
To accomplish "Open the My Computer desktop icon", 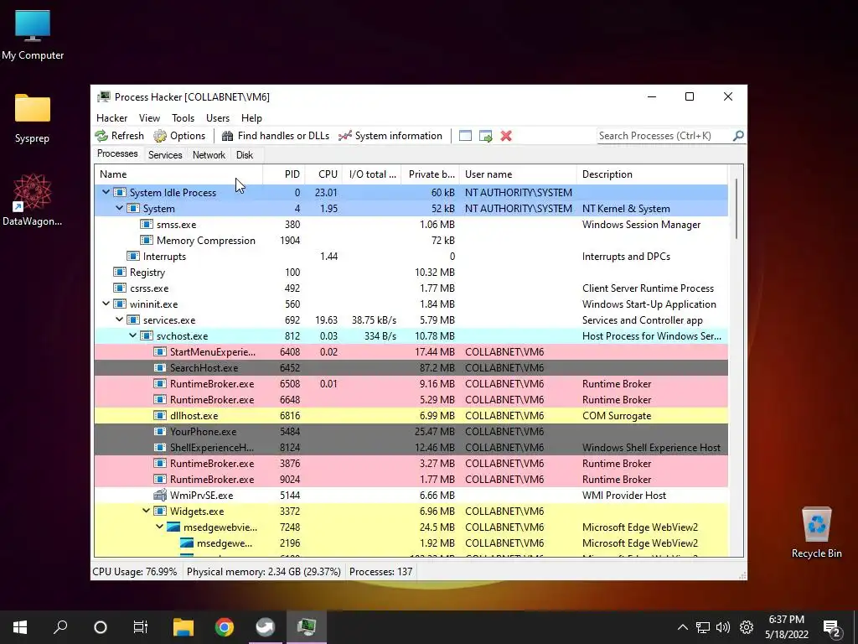I will [x=33, y=34].
